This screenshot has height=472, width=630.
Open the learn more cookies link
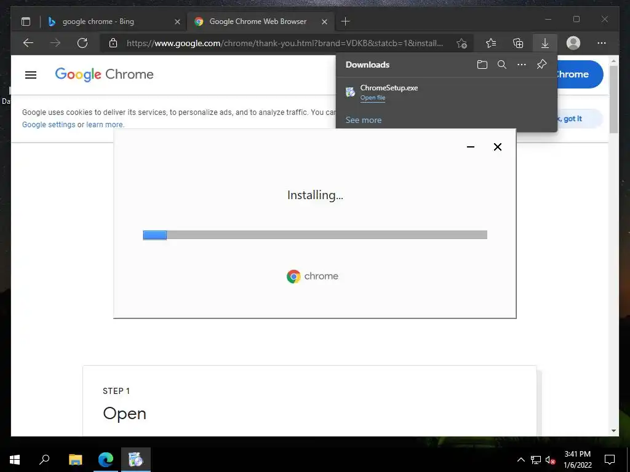105,125
